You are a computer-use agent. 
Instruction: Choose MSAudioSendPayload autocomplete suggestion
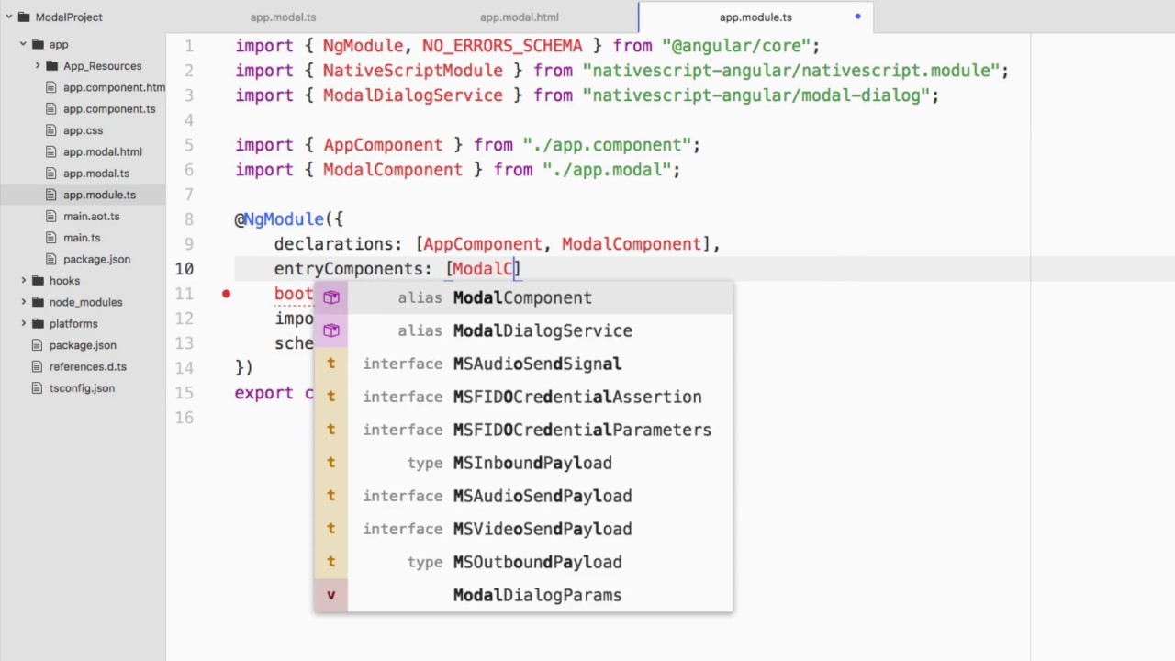(523, 496)
